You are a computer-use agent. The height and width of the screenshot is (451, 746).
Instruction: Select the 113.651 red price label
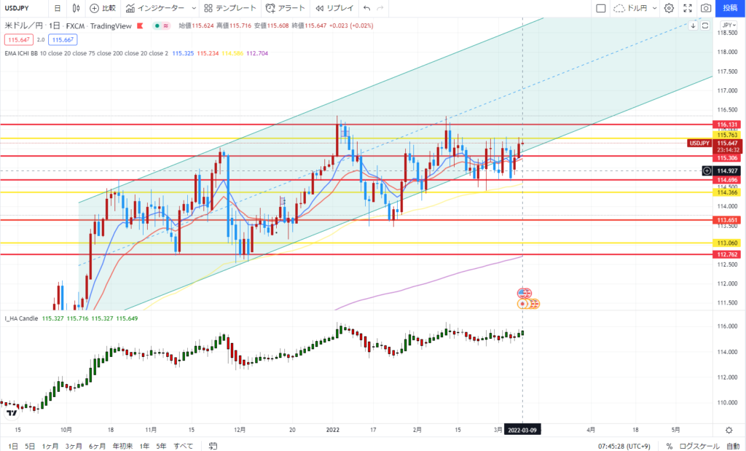click(727, 220)
